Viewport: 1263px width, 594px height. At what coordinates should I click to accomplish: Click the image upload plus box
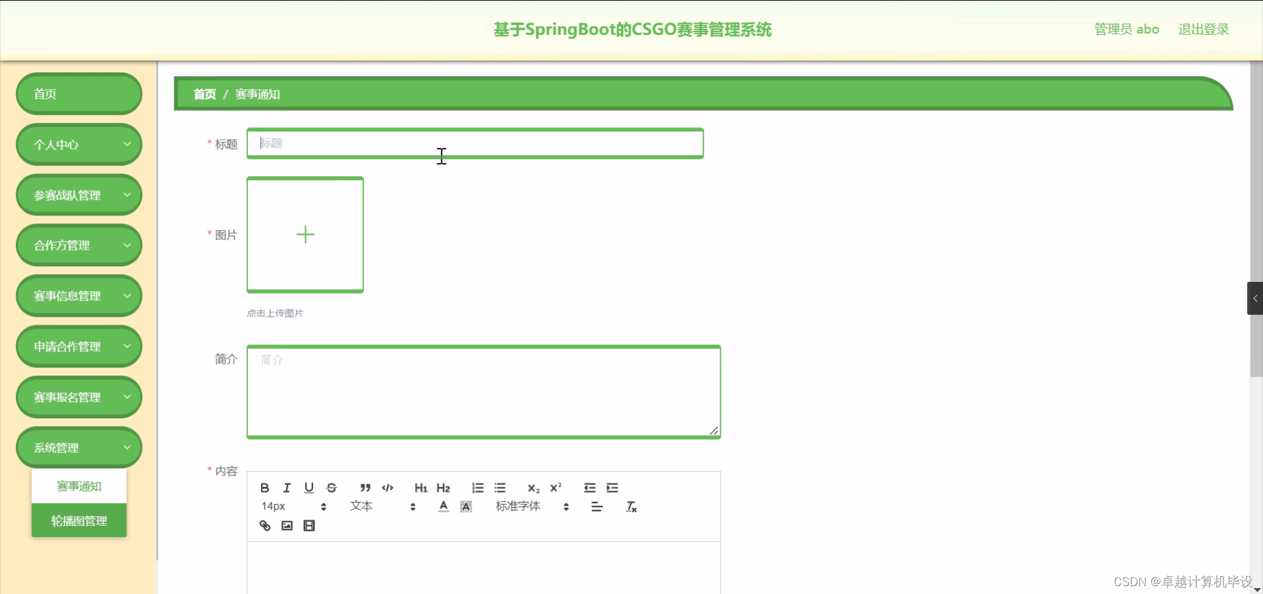click(x=305, y=235)
